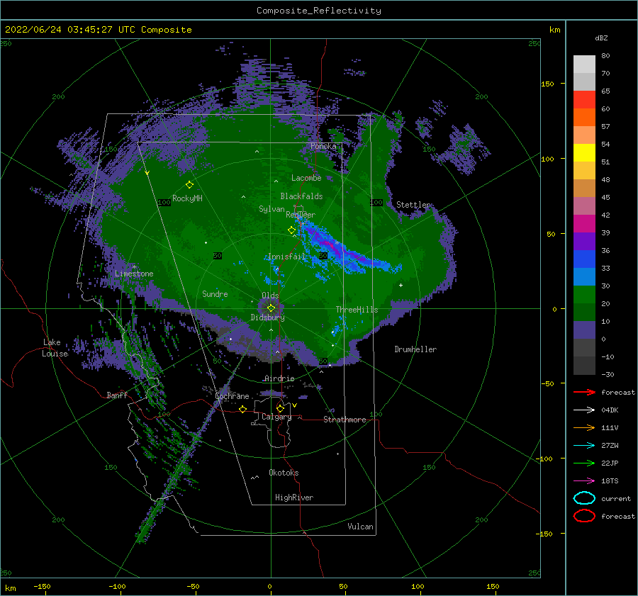
Task: Click the Sundre town label
Action: (x=215, y=293)
